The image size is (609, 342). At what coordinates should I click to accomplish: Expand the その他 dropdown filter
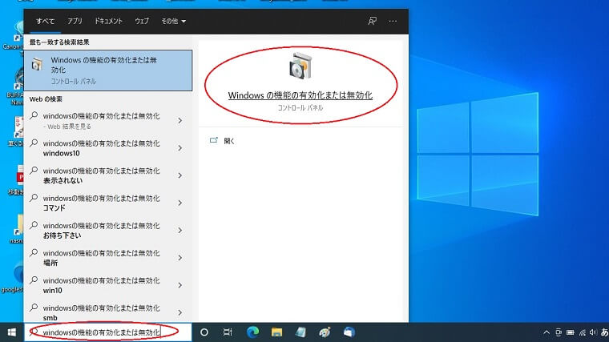(x=173, y=21)
